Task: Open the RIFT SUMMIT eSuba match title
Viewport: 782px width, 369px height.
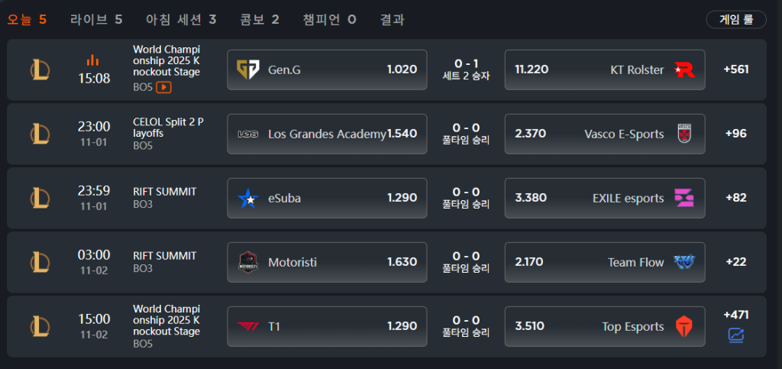Action: 164,192
